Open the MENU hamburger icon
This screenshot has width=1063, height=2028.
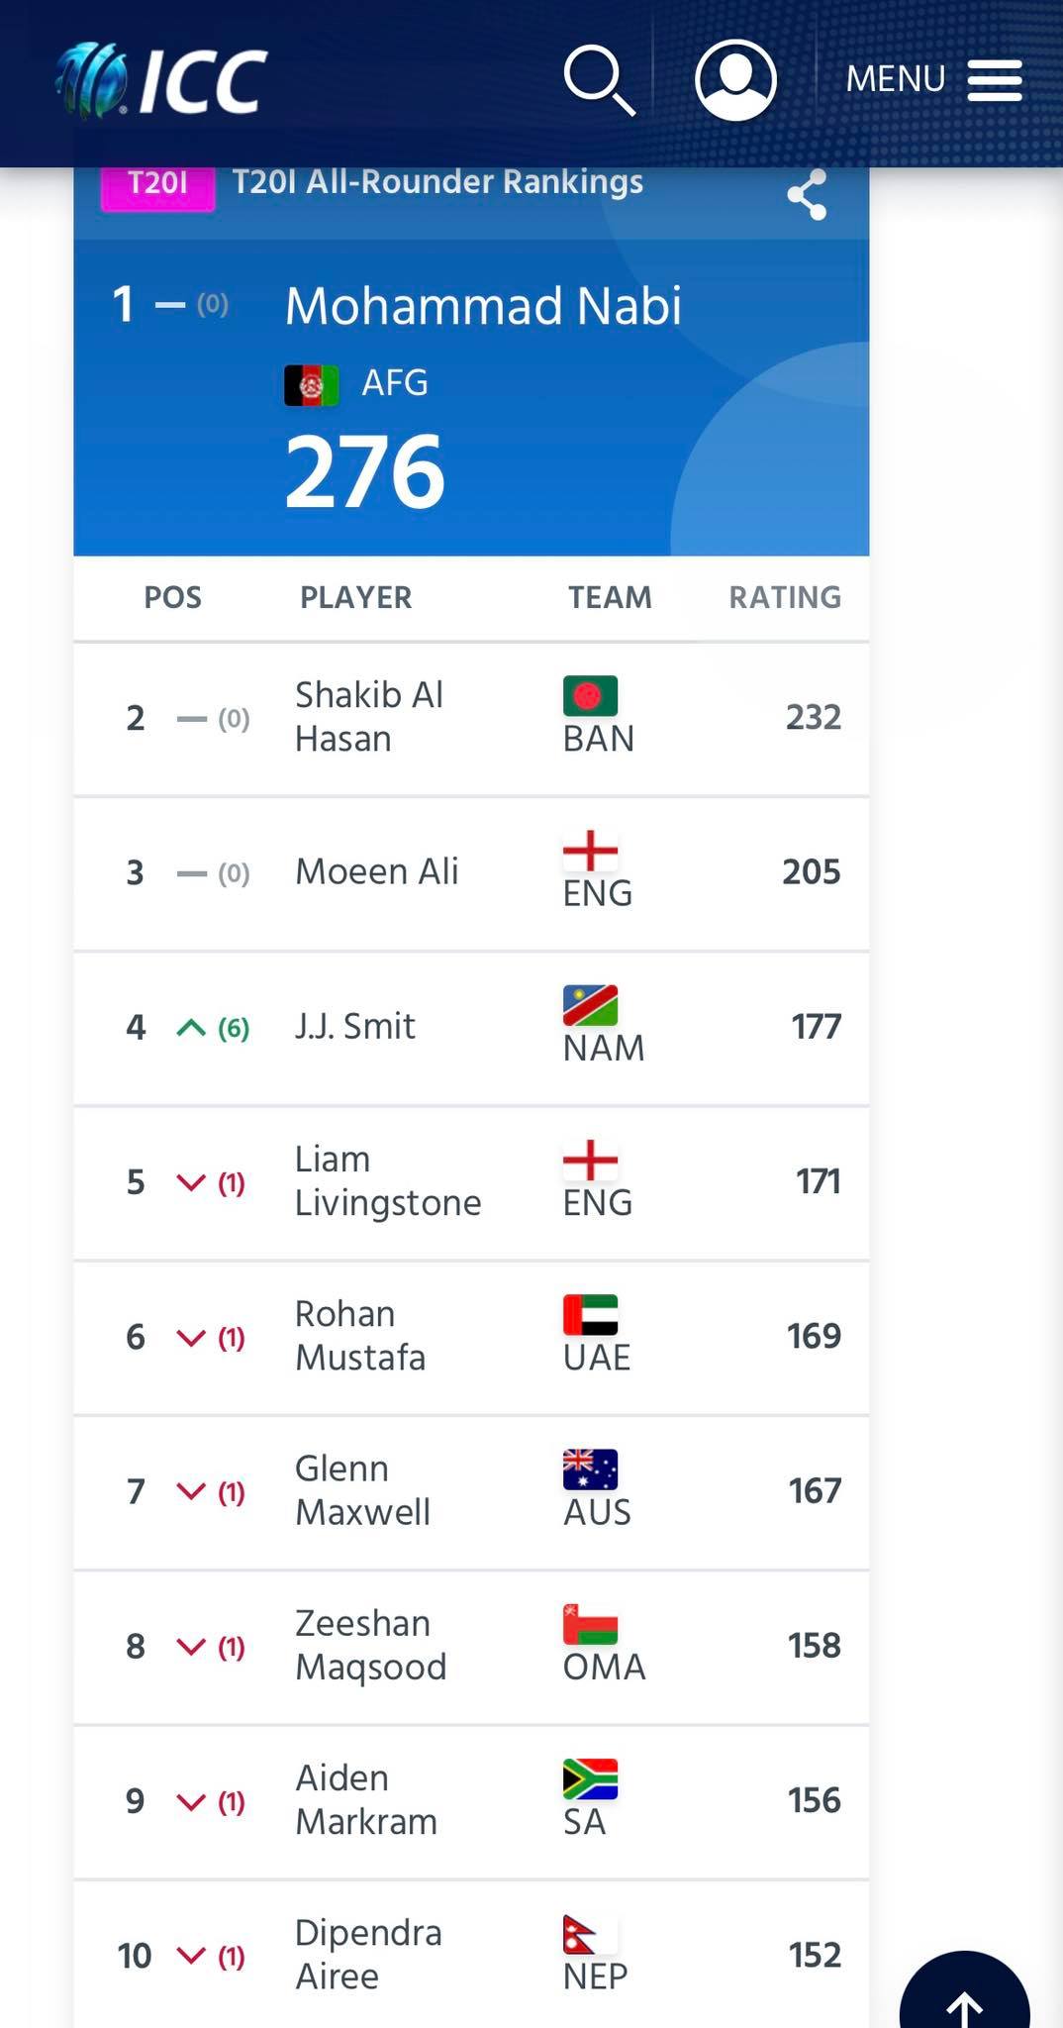(994, 80)
